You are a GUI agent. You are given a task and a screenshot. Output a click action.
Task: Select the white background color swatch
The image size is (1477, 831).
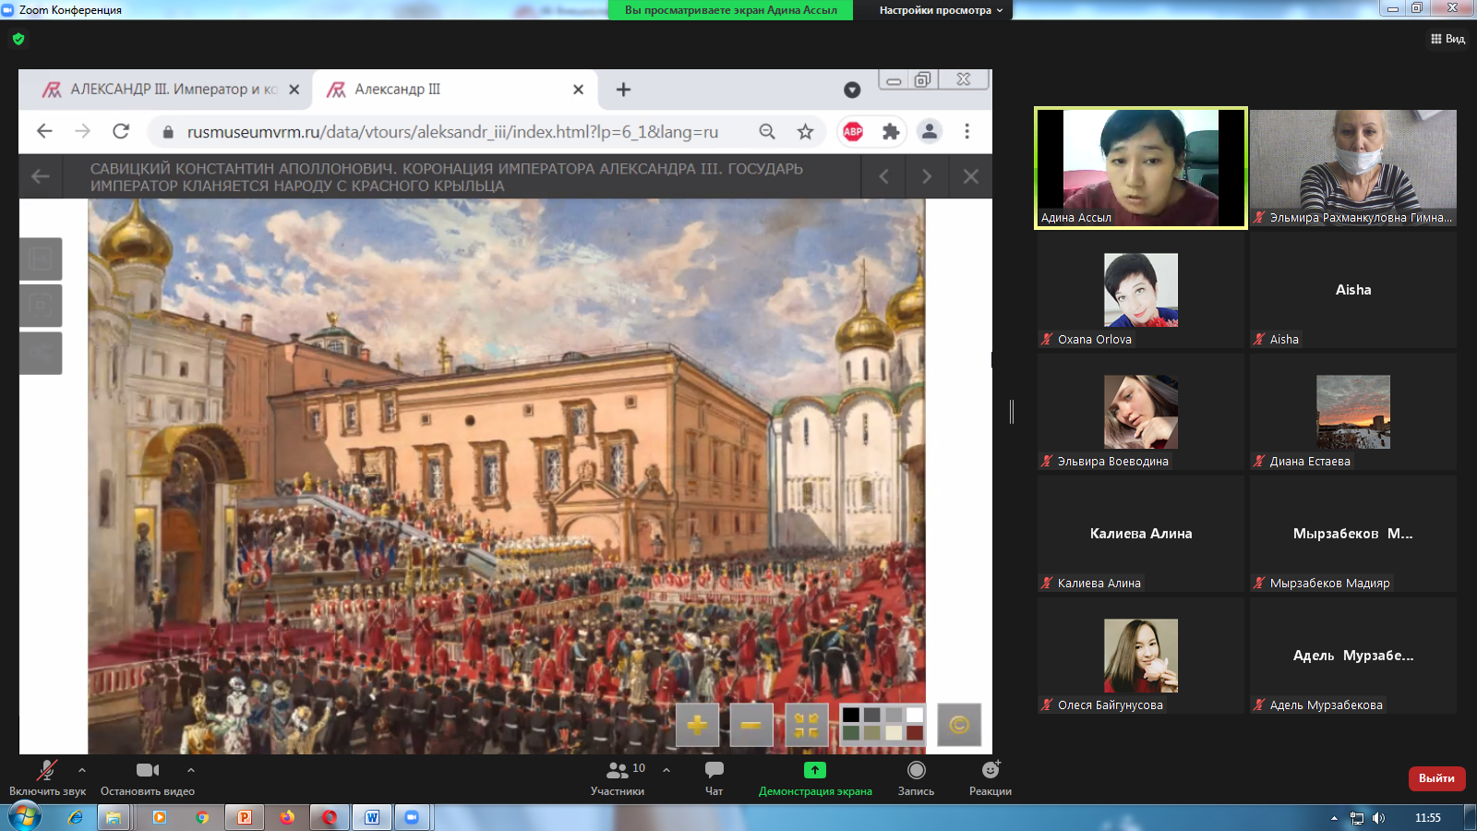915,715
